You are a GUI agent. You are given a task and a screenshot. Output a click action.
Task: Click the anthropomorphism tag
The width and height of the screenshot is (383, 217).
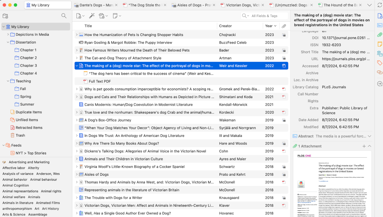click(x=17, y=209)
